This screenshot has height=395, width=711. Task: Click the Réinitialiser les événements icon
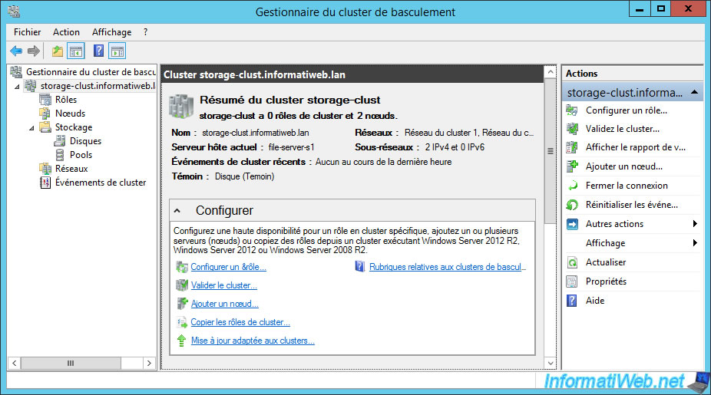572,205
